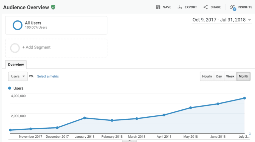Click the Select a metric link

48,76
